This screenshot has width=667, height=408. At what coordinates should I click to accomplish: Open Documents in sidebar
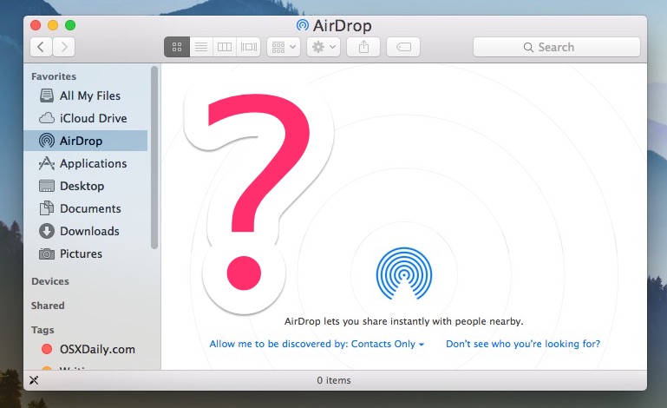tap(88, 208)
